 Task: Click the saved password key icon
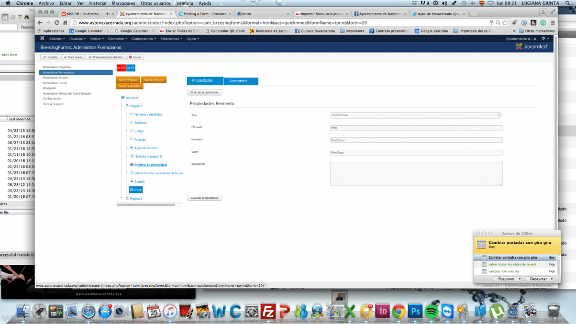click(x=492, y=23)
